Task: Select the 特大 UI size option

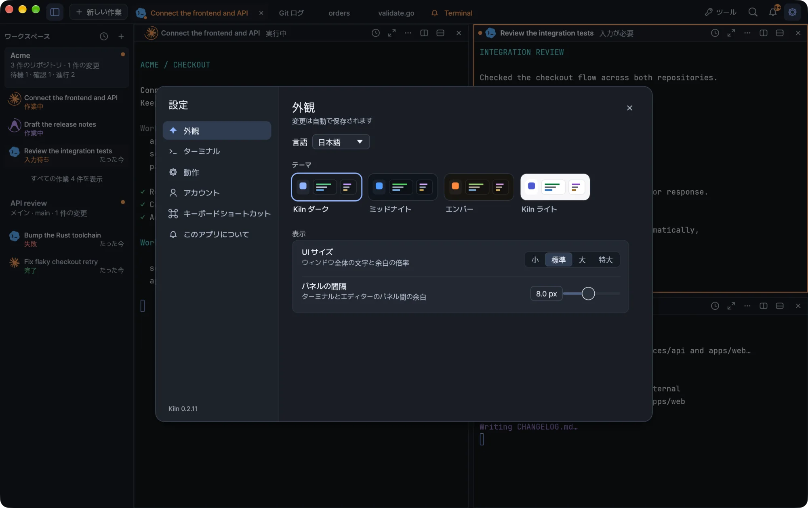Action: pyautogui.click(x=605, y=260)
